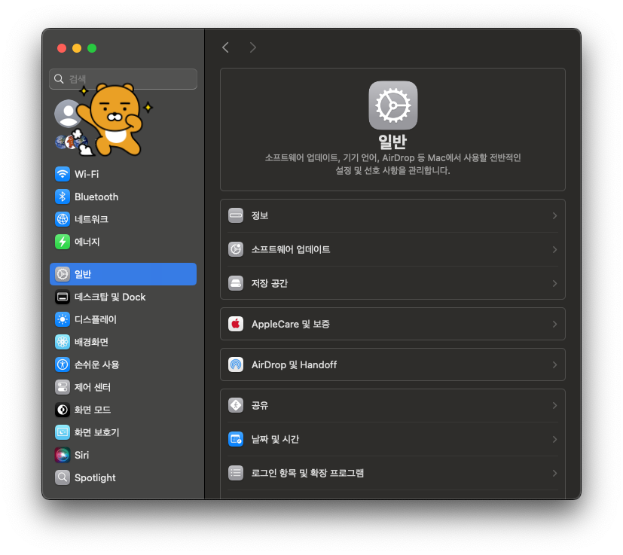Click AirDrop 및 Handoff text label

[294, 364]
